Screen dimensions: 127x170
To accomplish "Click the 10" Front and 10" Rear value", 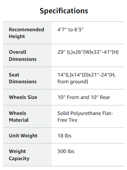I will pos(84,97).
